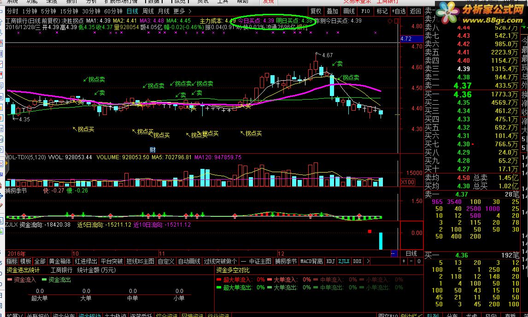Open the 画线 drawing tools

click(x=349, y=11)
